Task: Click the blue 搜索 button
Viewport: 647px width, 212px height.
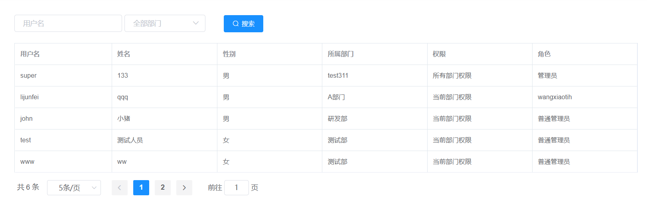Action: [x=243, y=24]
